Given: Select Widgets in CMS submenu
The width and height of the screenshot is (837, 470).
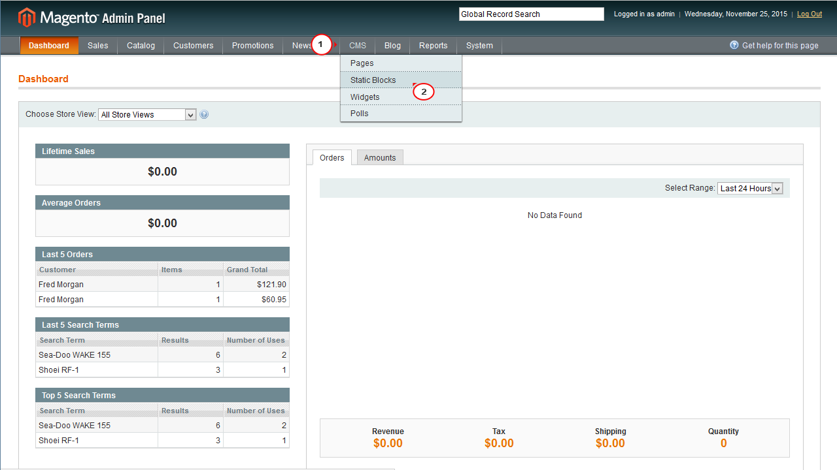Looking at the screenshot, I should [x=401, y=97].
